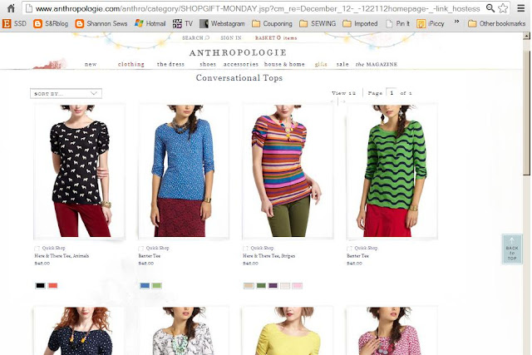Viewport: 532px width, 355px height.
Task: Toggle Quick Shop box for Here & There Tee, Stripes
Action: pyautogui.click(x=246, y=248)
